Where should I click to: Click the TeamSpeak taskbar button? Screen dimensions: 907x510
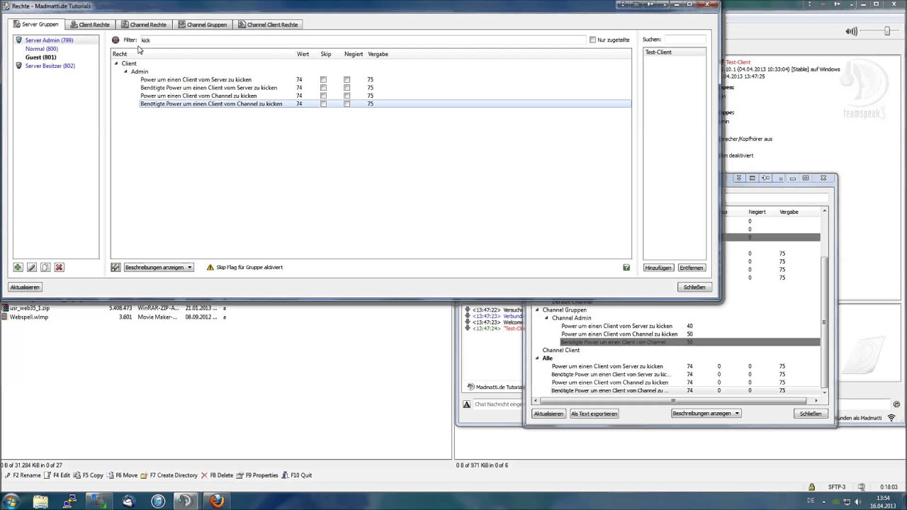[185, 501]
